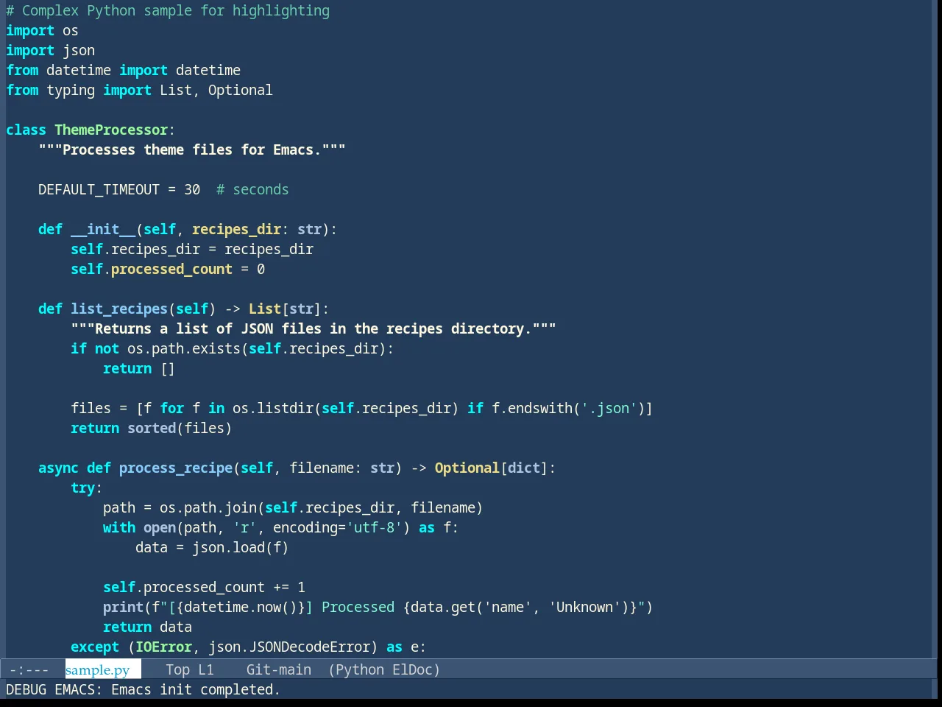Click the constant DEFAULT_TIMEOUT
This screenshot has width=942, height=707.
tap(99, 189)
